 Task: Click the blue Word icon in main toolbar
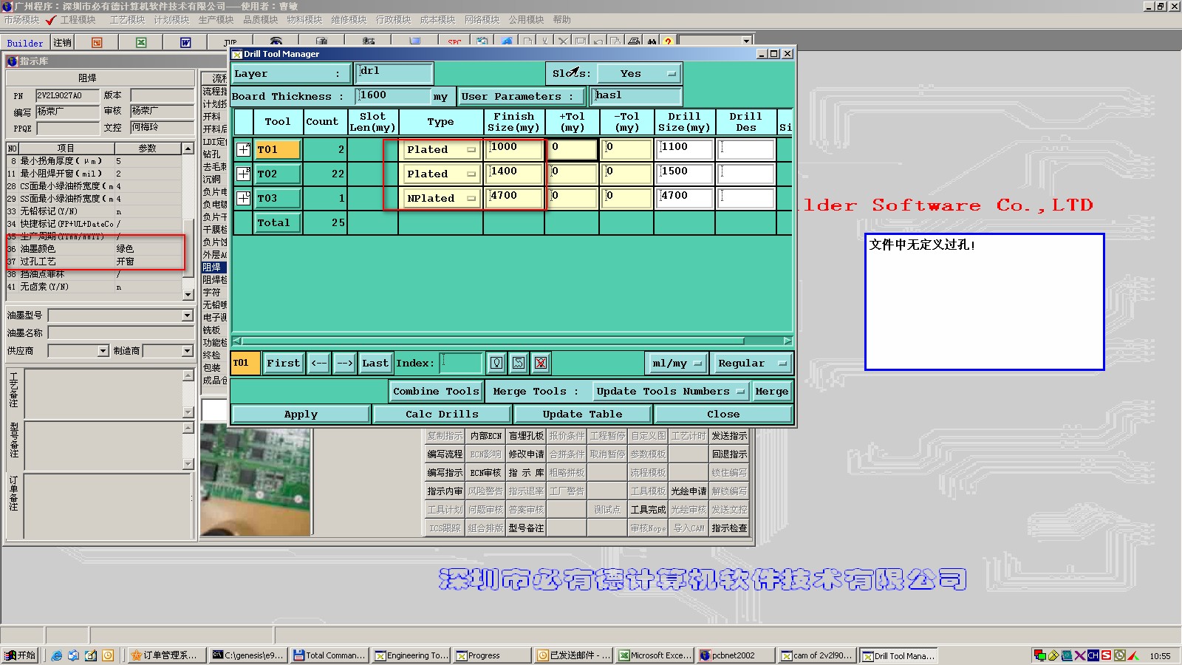(185, 43)
